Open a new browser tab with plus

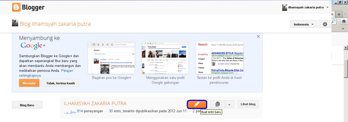click(339, 14)
